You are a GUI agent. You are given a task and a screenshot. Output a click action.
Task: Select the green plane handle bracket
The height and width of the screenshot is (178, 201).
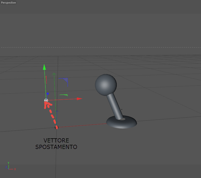[x=64, y=95]
